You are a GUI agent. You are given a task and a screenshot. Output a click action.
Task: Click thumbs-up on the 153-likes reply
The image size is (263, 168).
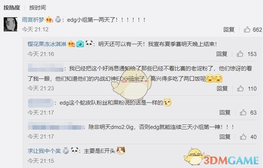[x=240, y=54]
